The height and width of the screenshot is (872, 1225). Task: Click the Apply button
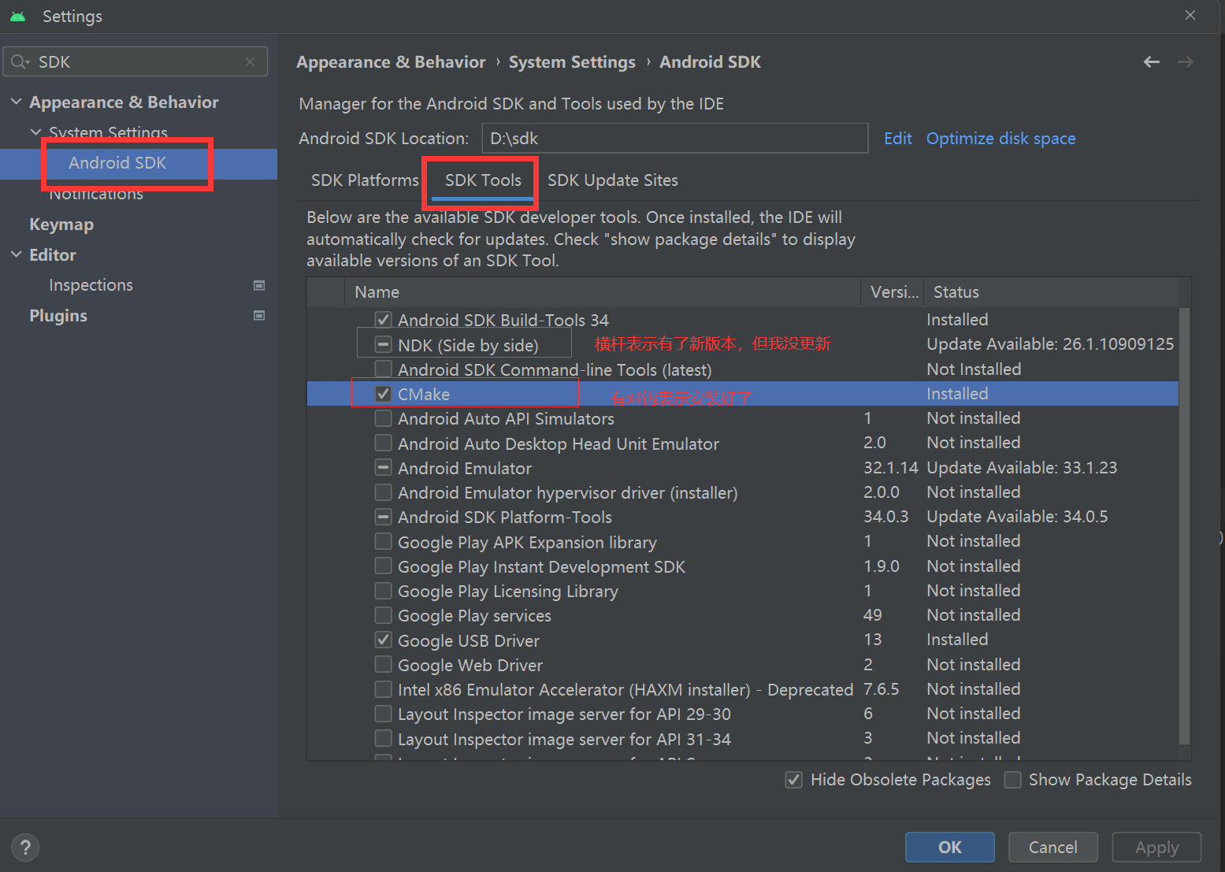pos(1156,848)
